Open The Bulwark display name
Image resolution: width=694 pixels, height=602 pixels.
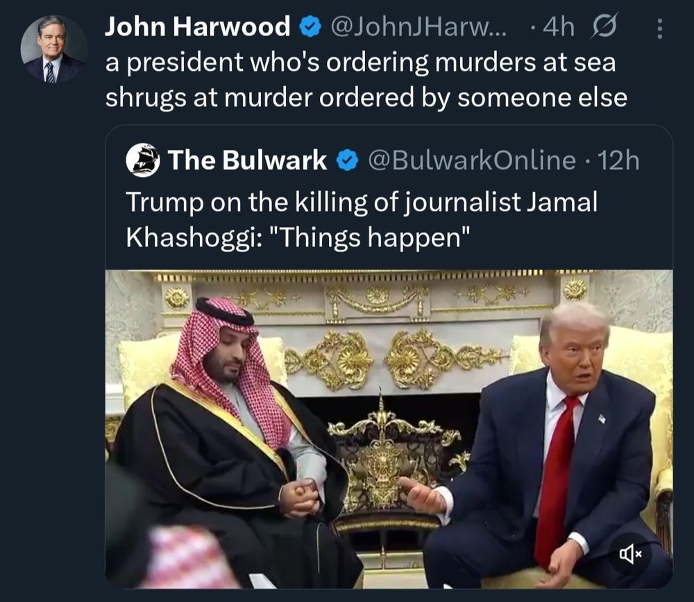[x=247, y=160]
